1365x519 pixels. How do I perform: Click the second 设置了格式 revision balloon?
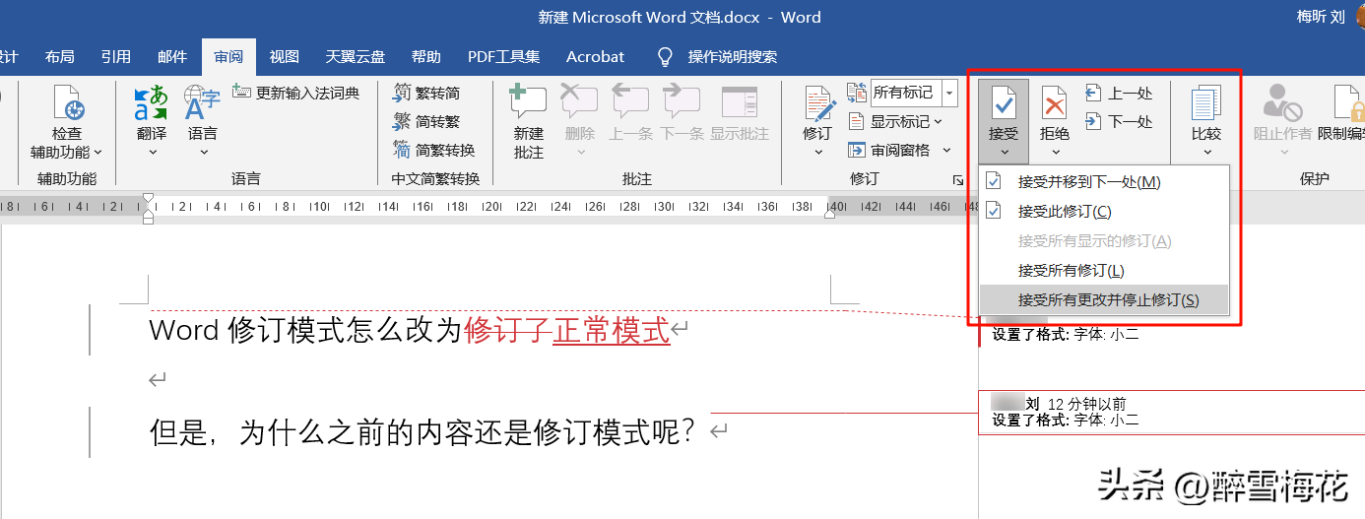coord(1172,412)
